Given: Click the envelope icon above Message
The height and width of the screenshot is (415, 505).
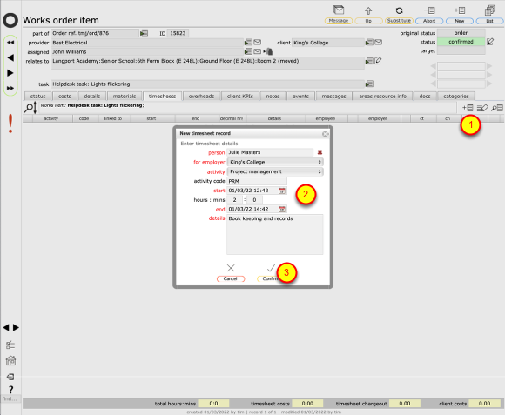Looking at the screenshot, I should pyautogui.click(x=338, y=10).
